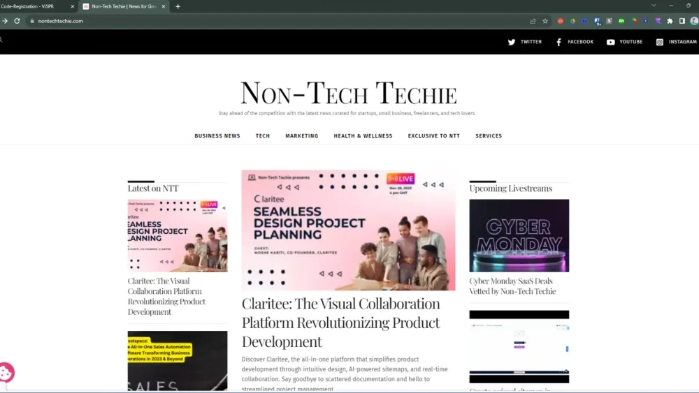Open the small Claritee thumbnail in Latest on NTT
This screenshot has width=699, height=393.
(x=178, y=235)
